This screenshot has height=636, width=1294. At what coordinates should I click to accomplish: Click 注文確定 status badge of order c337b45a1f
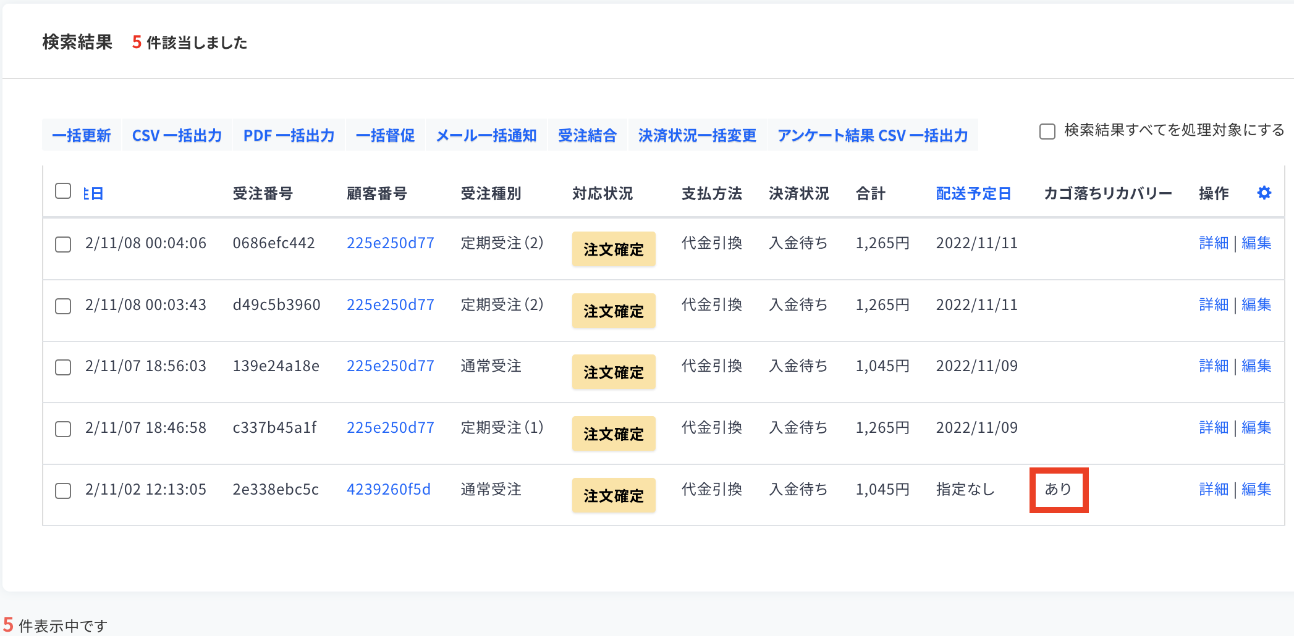tap(614, 434)
